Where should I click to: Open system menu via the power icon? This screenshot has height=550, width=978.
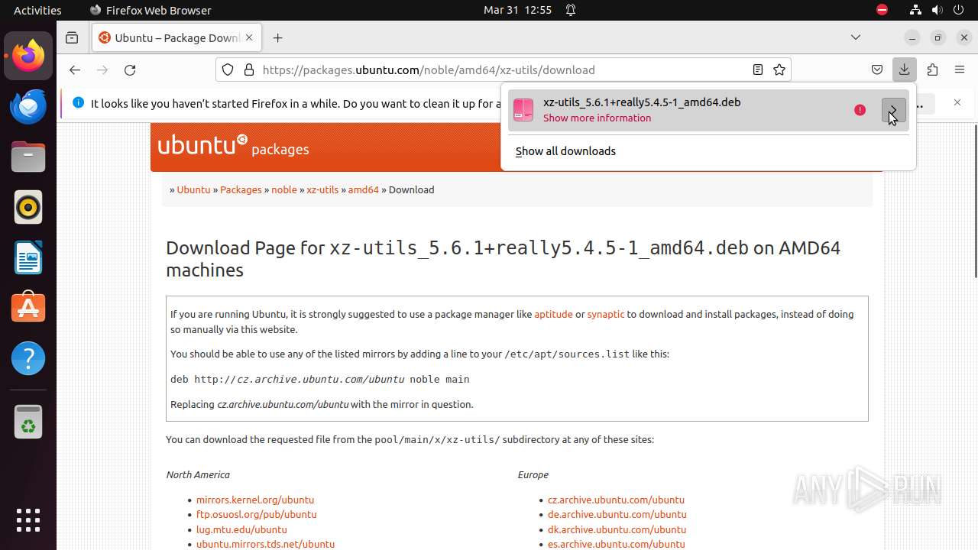click(959, 10)
